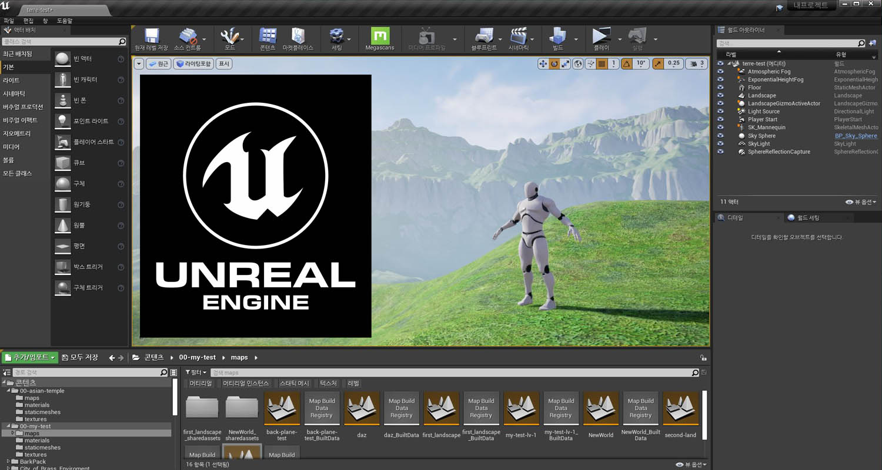882x470 pixels.
Task: Start Play in editor
Action: click(602, 39)
